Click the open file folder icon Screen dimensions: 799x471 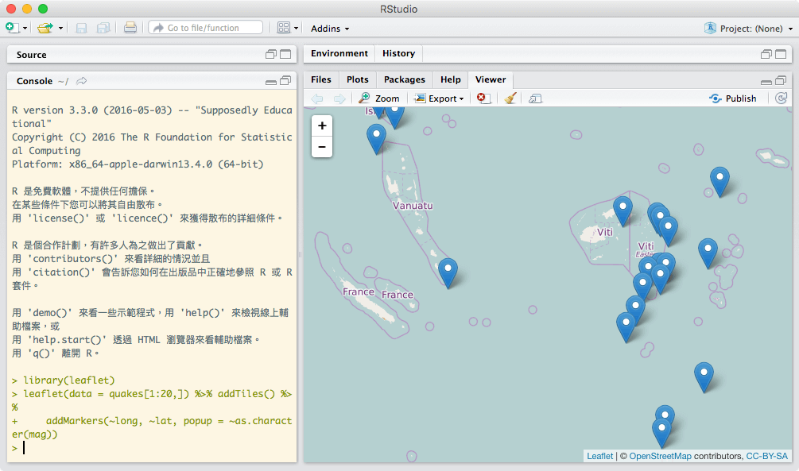pos(45,28)
